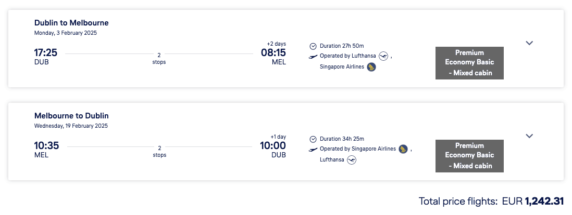Click the total price EUR 1,242.31
Viewport: 572px width, 215px height.
coord(544,201)
